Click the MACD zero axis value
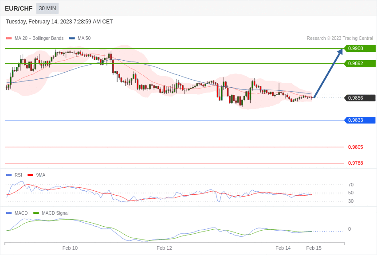The height and width of the screenshot is (255, 377). coord(350,229)
